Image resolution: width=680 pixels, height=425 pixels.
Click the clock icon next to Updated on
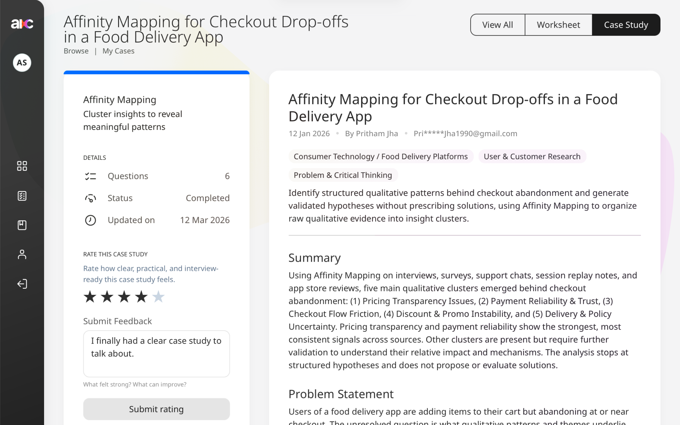click(x=90, y=220)
